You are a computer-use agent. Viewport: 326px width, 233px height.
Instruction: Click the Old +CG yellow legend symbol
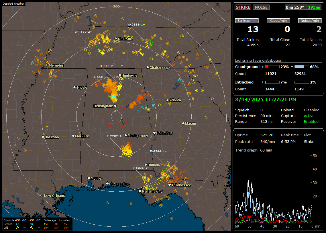pyautogui.click(x=32, y=228)
